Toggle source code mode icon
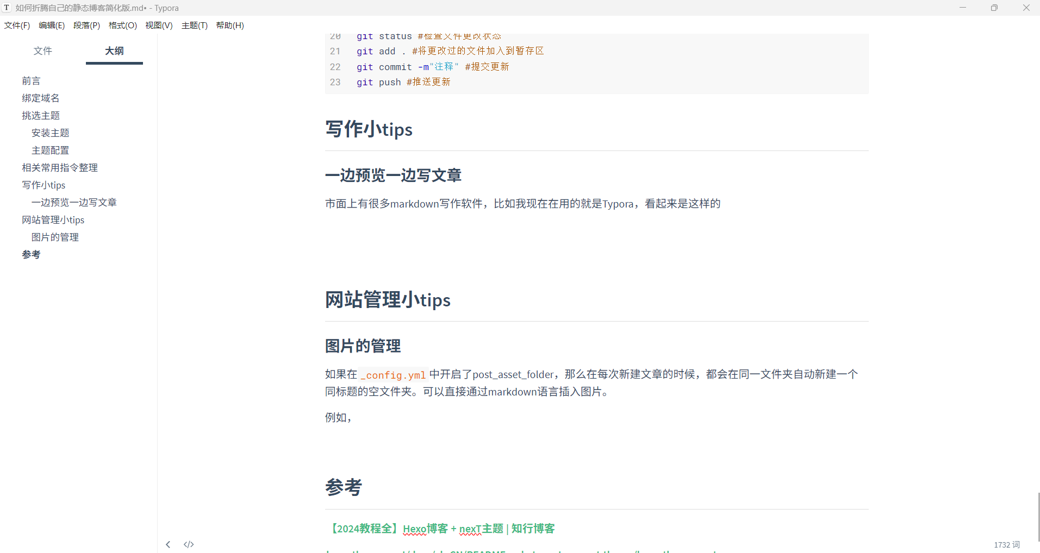 coord(189,544)
